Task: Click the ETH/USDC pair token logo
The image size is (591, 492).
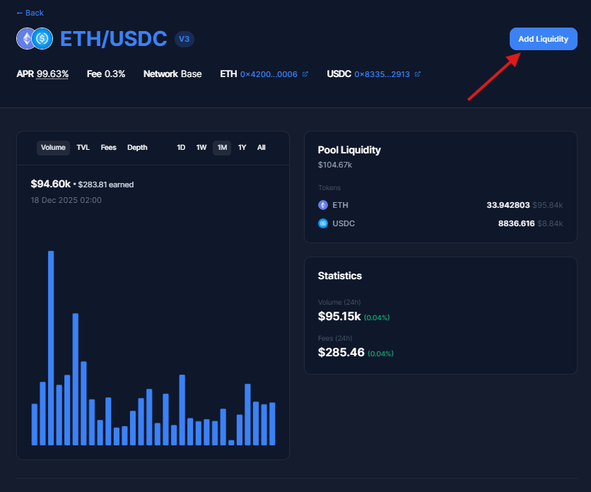Action: [35, 39]
